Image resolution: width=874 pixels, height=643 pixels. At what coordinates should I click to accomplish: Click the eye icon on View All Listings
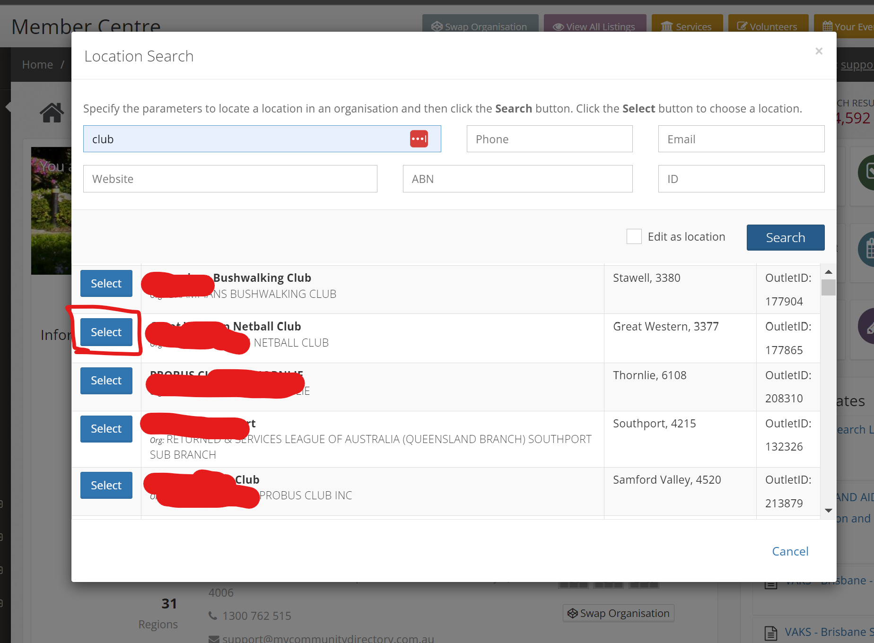558,26
